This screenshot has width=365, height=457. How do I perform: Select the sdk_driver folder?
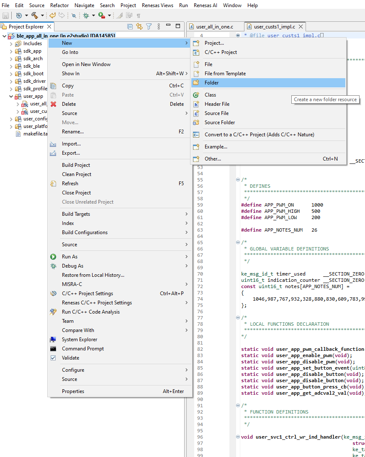point(34,81)
